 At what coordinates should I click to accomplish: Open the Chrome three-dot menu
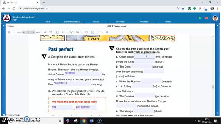coord(218,8)
